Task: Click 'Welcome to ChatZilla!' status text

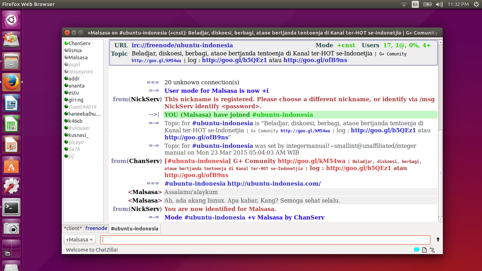Action: pos(92,250)
